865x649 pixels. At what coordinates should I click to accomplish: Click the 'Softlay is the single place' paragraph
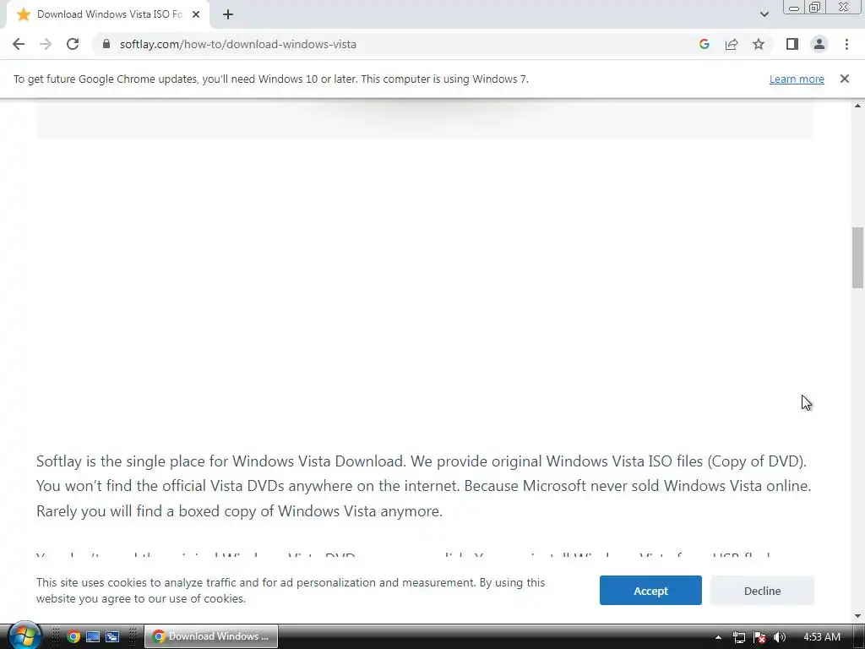coord(423,486)
